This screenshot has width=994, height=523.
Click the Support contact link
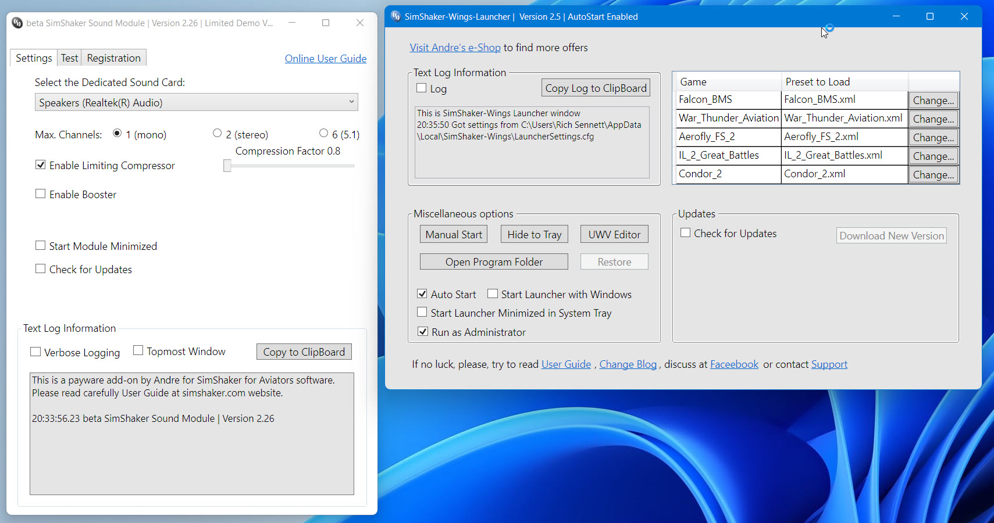click(829, 364)
